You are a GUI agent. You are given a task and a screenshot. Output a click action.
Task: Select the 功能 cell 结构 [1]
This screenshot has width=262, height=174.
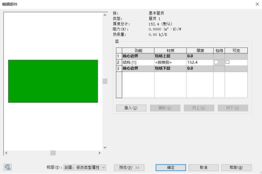click(x=138, y=62)
